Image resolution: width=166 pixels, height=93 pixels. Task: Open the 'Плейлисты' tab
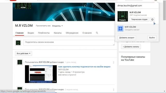click(44, 33)
